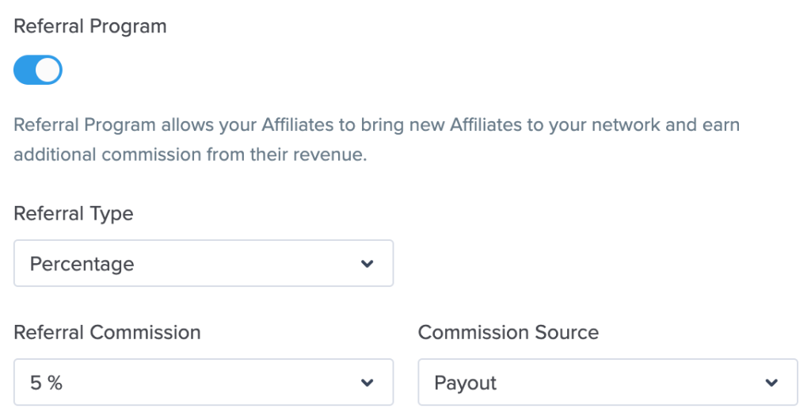The height and width of the screenshot is (420, 811).
Task: Click the blue left side of the toggle
Action: coord(25,70)
